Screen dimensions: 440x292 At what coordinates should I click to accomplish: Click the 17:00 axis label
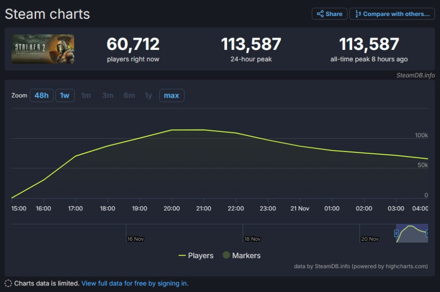pyautogui.click(x=76, y=208)
